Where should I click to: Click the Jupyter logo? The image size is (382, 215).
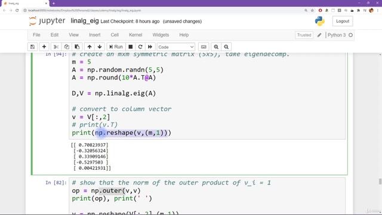[47, 21]
